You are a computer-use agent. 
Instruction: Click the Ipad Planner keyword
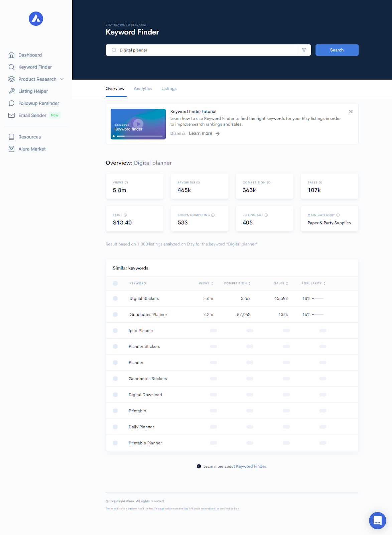141,331
